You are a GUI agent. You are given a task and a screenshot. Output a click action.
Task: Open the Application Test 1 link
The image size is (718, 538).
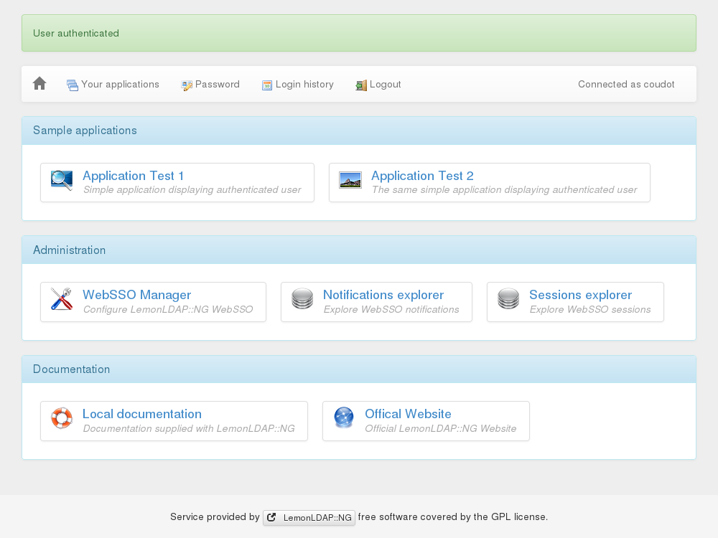[x=134, y=176]
